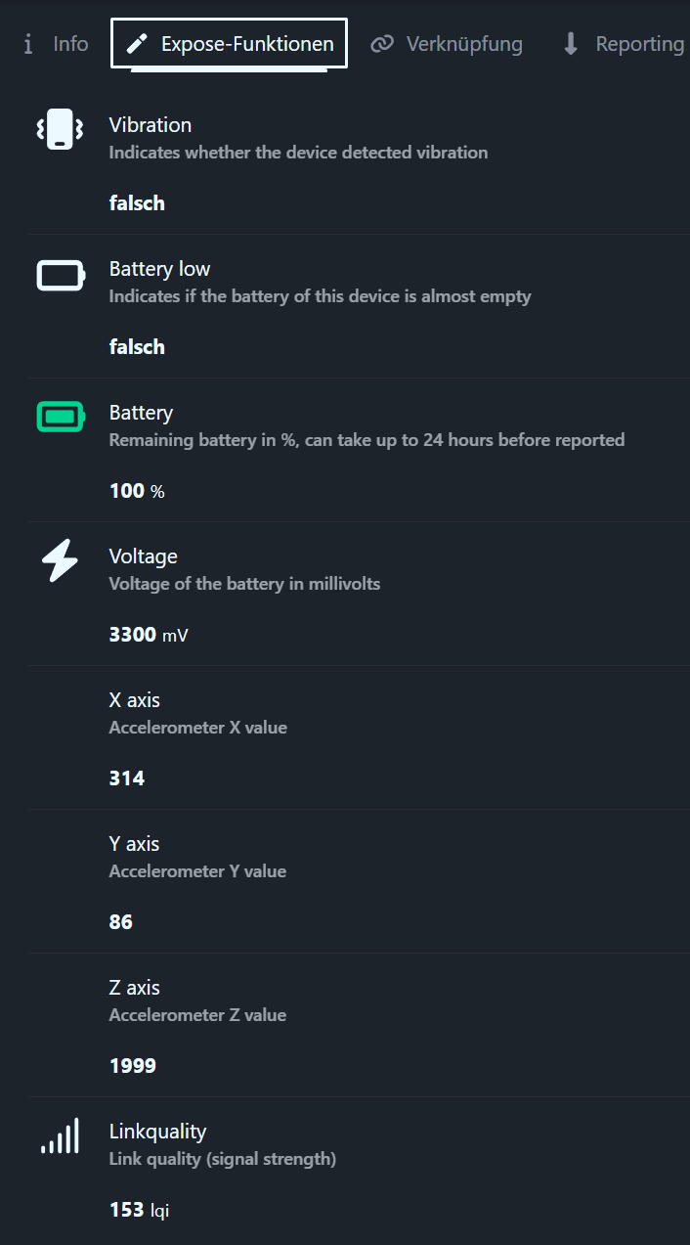Select the Expose-Funktionen tab label
The width and height of the screenshot is (690, 1245).
coord(247,44)
